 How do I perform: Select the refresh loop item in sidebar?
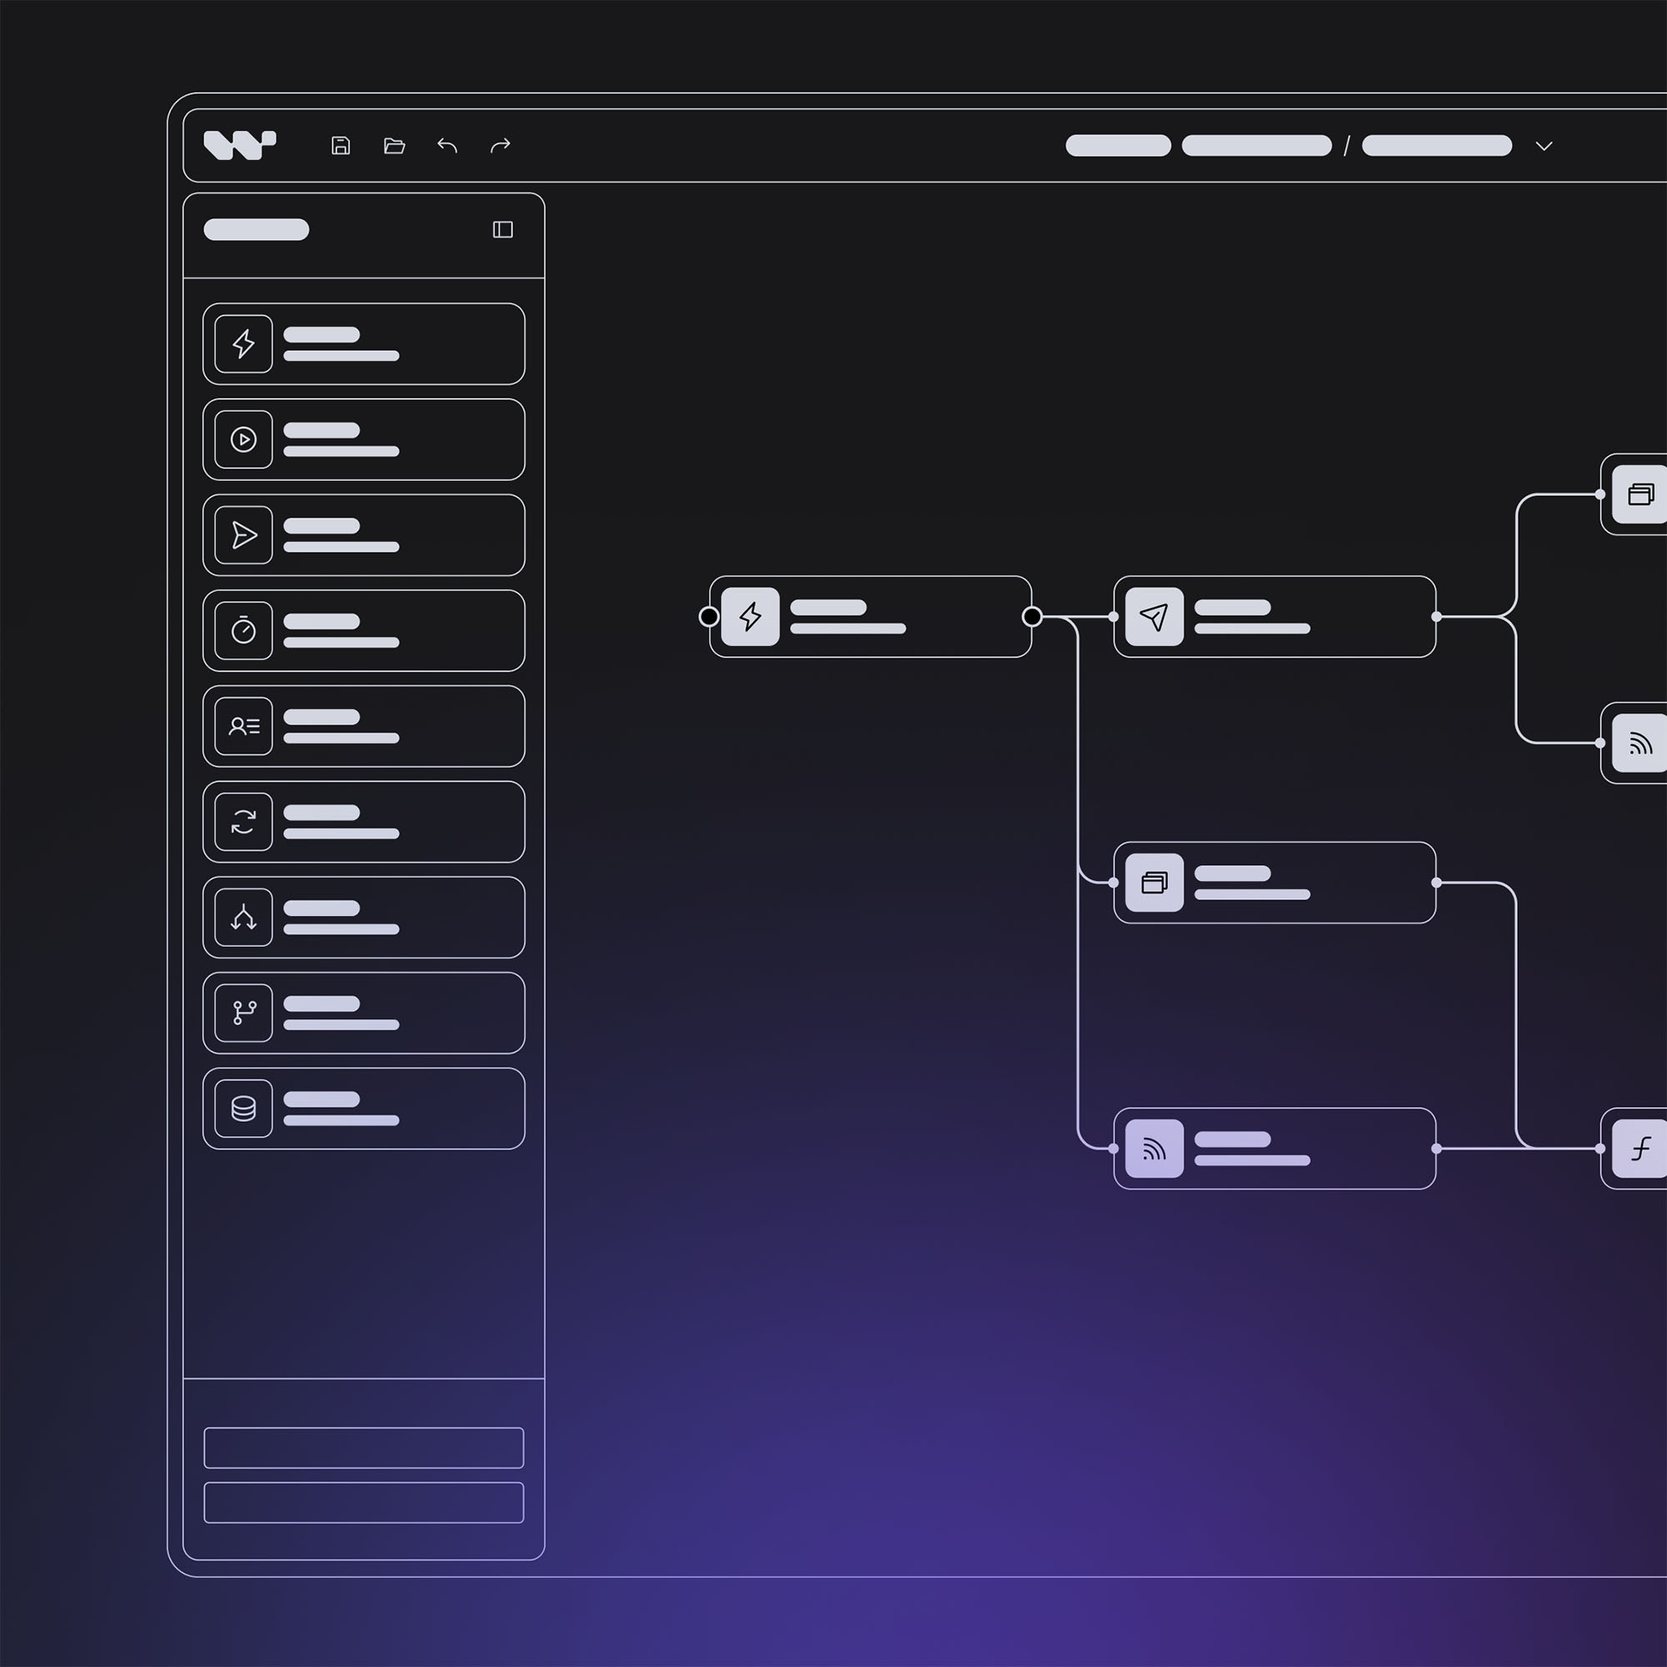pyautogui.click(x=363, y=822)
